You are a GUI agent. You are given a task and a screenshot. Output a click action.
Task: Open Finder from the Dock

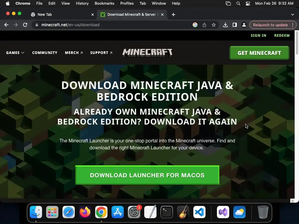click(x=36, y=212)
